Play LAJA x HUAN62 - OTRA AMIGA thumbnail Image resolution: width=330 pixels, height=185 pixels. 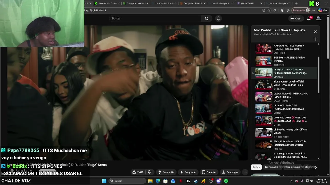(263, 97)
